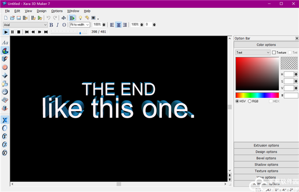The width and height of the screenshot is (299, 192).
Task: Expand the Design options panel
Action: [266, 152]
